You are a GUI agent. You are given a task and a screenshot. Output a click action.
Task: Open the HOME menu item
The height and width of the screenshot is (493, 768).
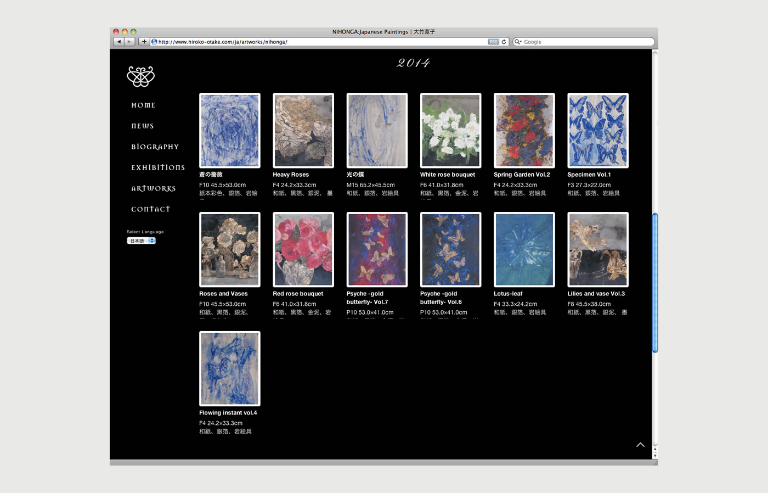click(x=143, y=105)
